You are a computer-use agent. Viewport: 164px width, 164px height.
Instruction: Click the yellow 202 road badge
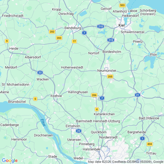(x=52, y=32)
